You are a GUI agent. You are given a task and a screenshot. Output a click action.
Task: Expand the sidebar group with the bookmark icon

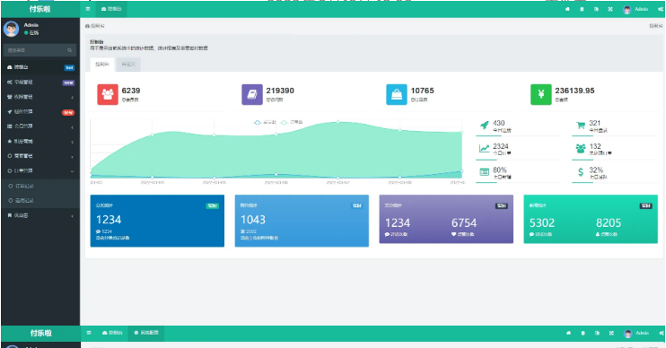point(39,215)
